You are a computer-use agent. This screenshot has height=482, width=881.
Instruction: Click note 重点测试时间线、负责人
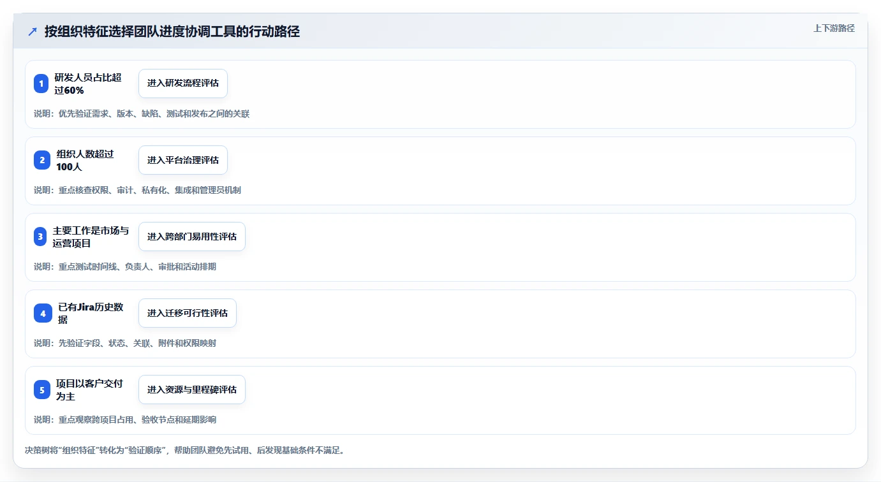click(x=125, y=267)
